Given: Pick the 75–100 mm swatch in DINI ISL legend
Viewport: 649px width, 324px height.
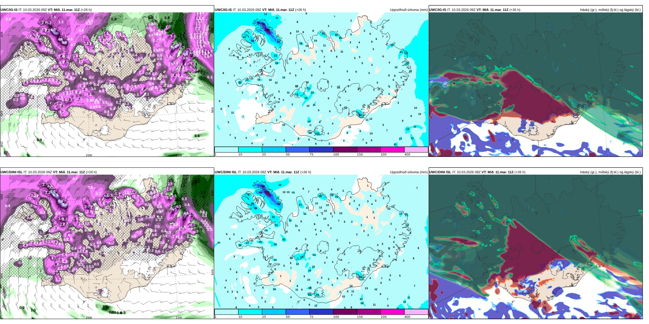Looking at the screenshot, I should (x=321, y=312).
